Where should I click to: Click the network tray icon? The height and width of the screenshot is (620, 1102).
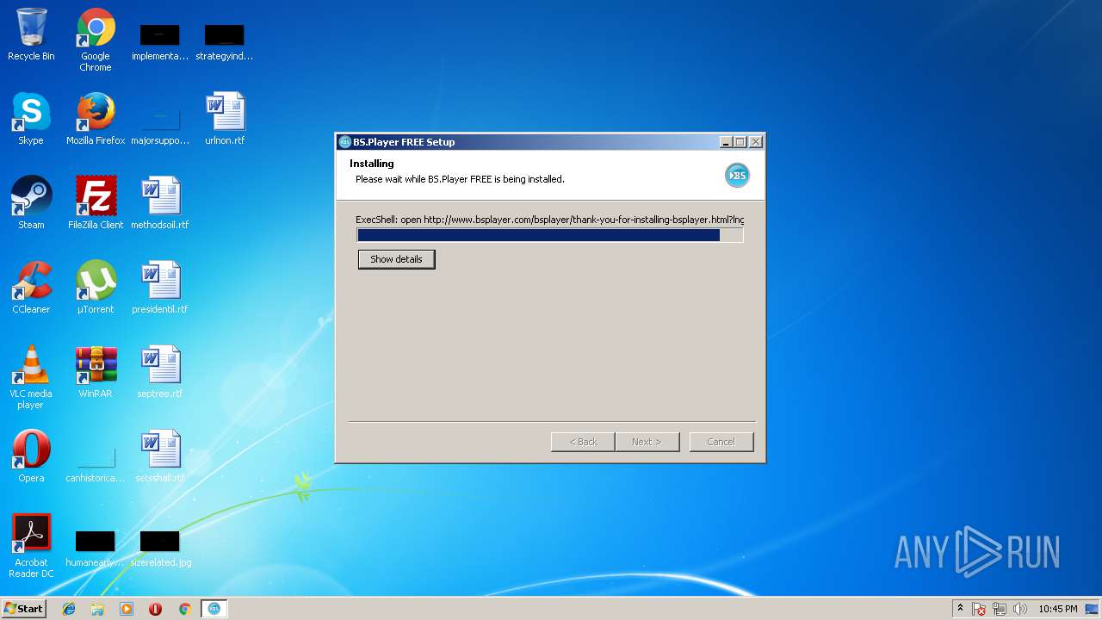[x=1000, y=609]
